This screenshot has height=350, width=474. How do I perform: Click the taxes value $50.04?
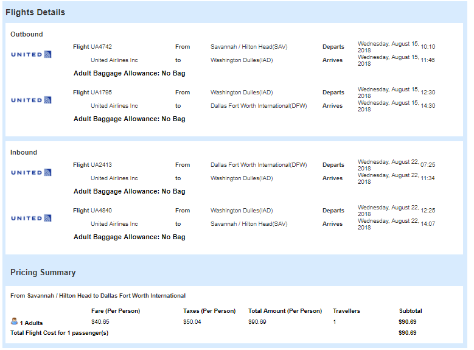tap(192, 322)
